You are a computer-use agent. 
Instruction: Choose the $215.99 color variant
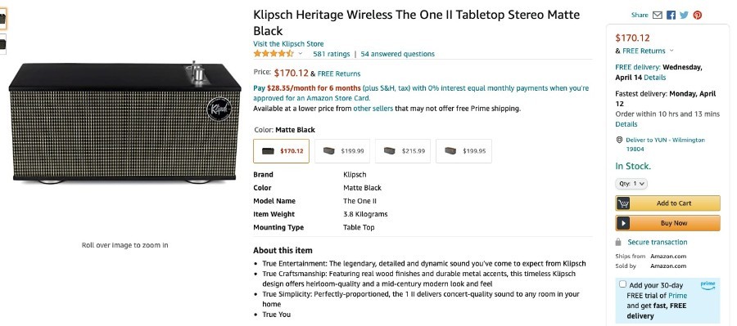coord(403,151)
